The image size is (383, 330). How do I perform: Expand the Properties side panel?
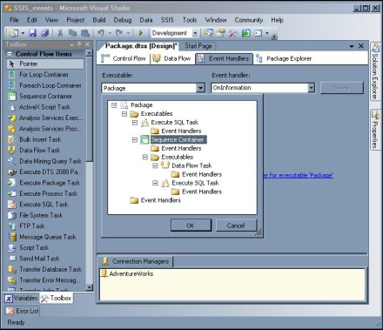point(375,130)
